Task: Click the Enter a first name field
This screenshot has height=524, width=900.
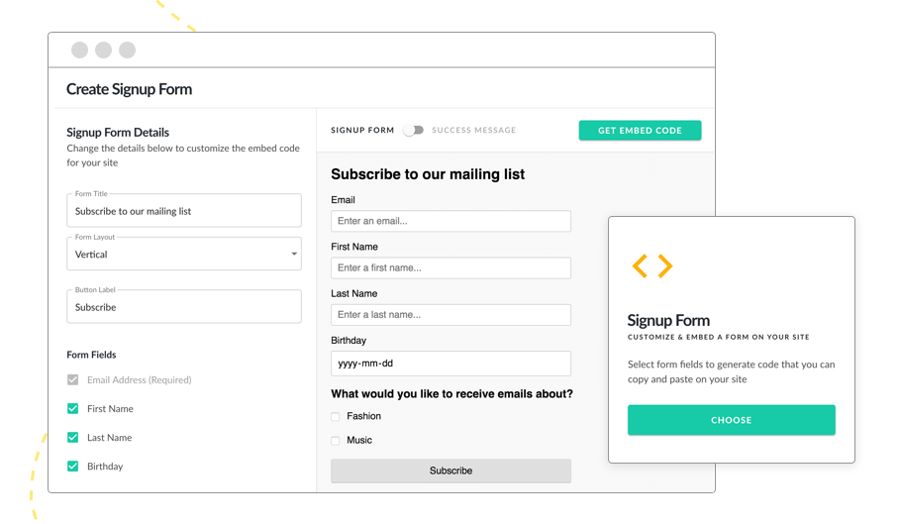Action: (x=450, y=268)
